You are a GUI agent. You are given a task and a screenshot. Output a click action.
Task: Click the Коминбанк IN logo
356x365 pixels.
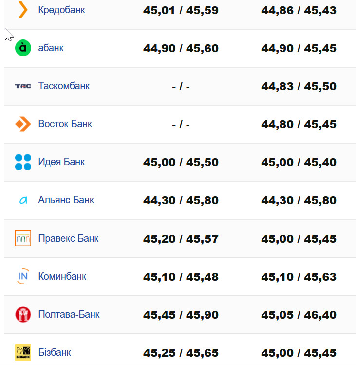click(23, 276)
